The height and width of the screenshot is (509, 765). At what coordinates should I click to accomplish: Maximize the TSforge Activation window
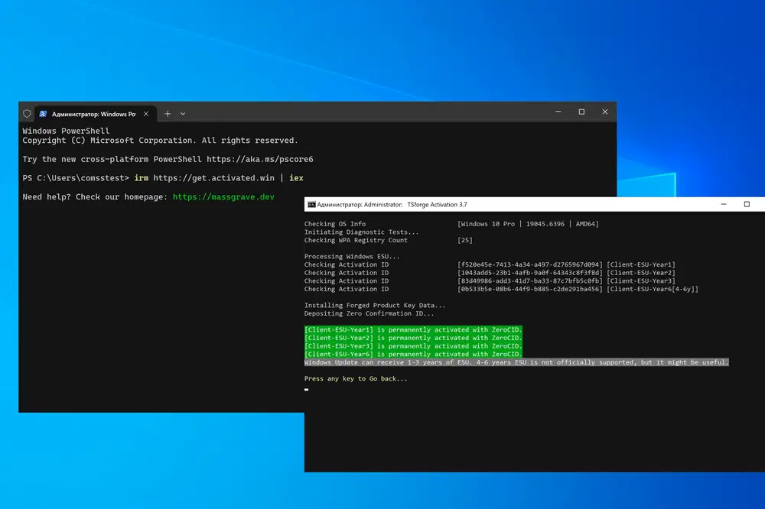[747, 204]
